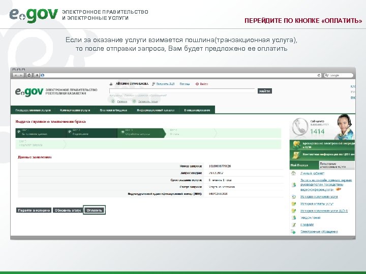
Task: Switch to 'Популярные электронные услуги' tab
Action: [x=337, y=165]
